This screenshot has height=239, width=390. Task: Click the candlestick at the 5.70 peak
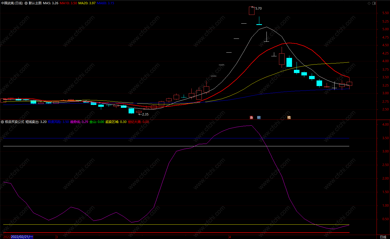[252, 11]
